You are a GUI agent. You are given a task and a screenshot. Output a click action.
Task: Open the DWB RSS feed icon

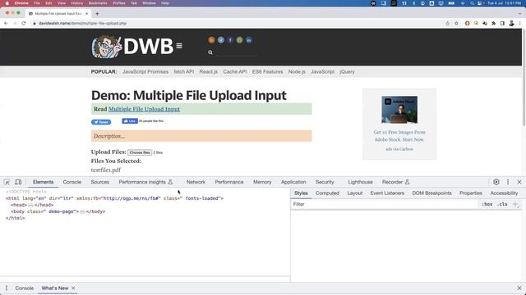click(211, 40)
